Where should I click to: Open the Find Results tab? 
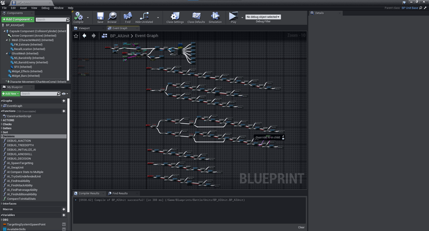[x=120, y=193]
